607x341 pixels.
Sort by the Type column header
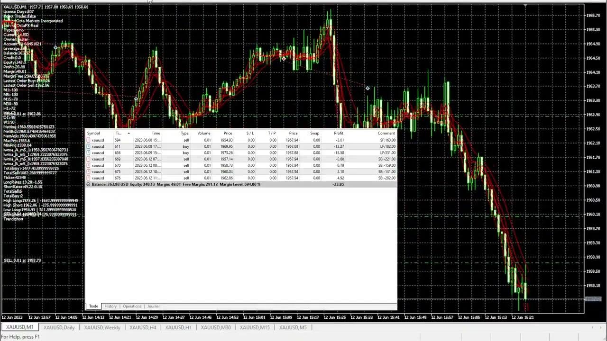coord(184,133)
